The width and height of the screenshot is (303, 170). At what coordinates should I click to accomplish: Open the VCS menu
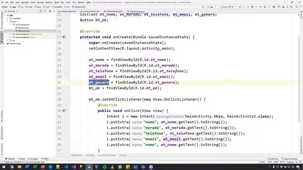pyautogui.click(x=74, y=2)
